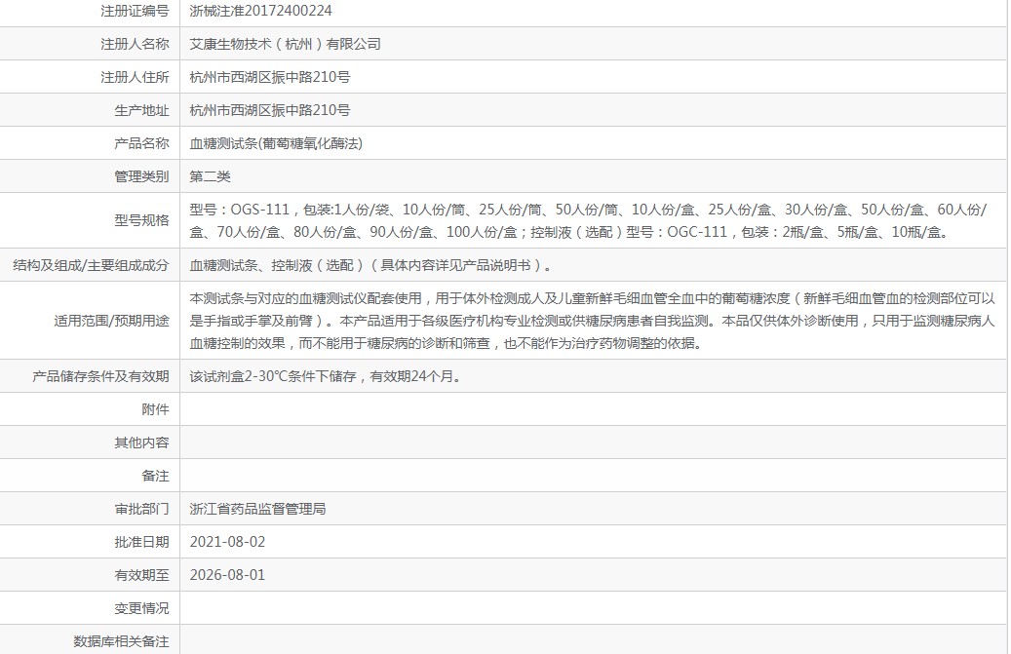
Task: Select registrant name 艾康生物技术（杭州）有限公司
Action: [x=285, y=44]
